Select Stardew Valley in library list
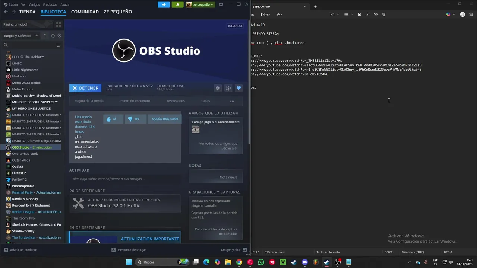The image size is (477, 268). [23, 231]
